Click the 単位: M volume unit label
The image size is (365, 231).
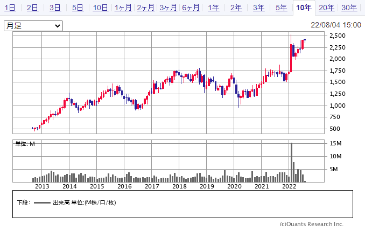[25, 144]
